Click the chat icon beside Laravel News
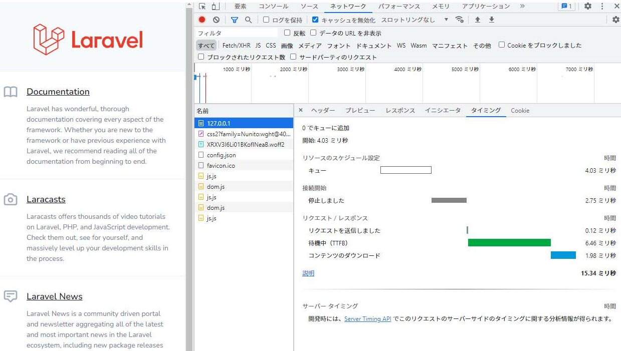This screenshot has width=621, height=351. [x=11, y=296]
